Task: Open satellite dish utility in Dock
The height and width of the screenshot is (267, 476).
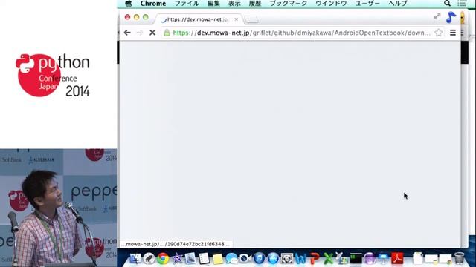Action: pos(341,259)
